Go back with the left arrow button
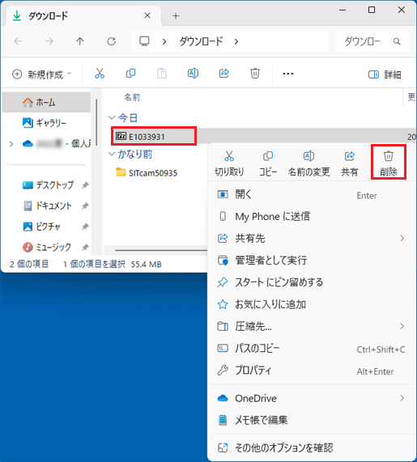The width and height of the screenshot is (417, 462). (19, 41)
